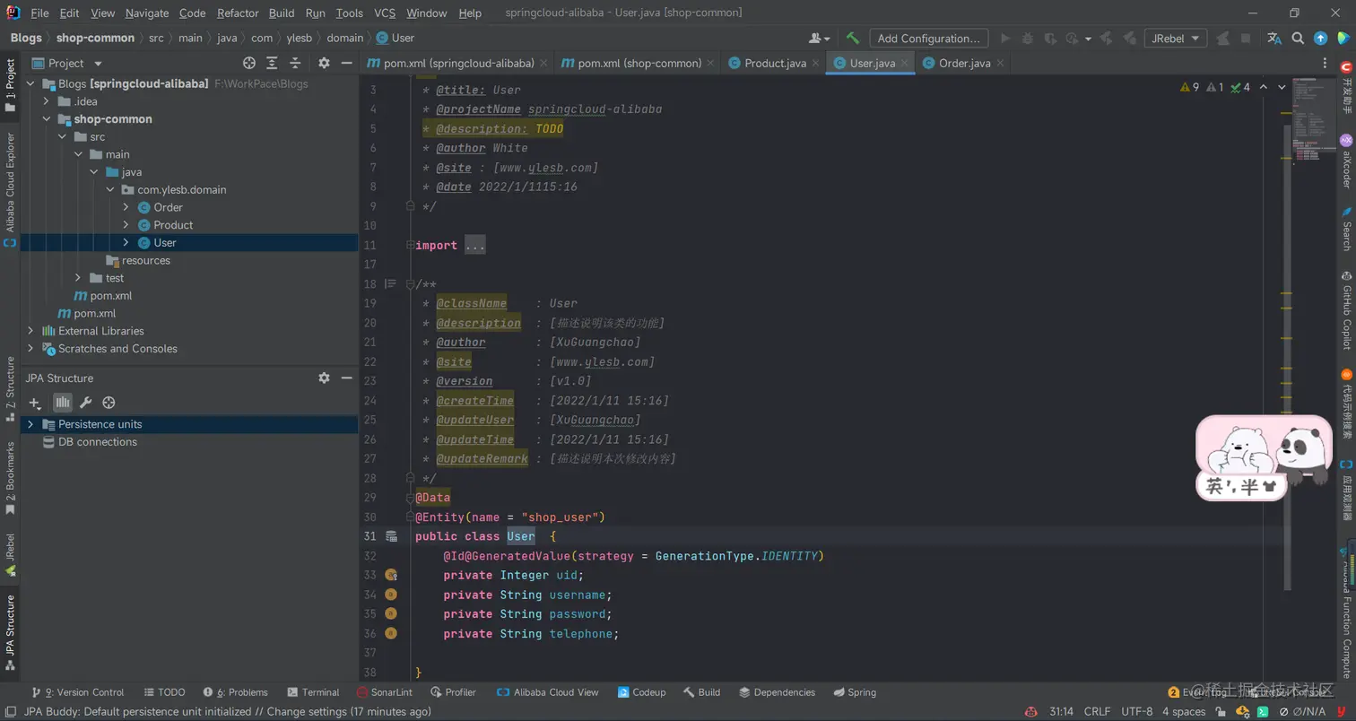Click the Add Configuration button
The image size is (1356, 721).
tap(928, 39)
